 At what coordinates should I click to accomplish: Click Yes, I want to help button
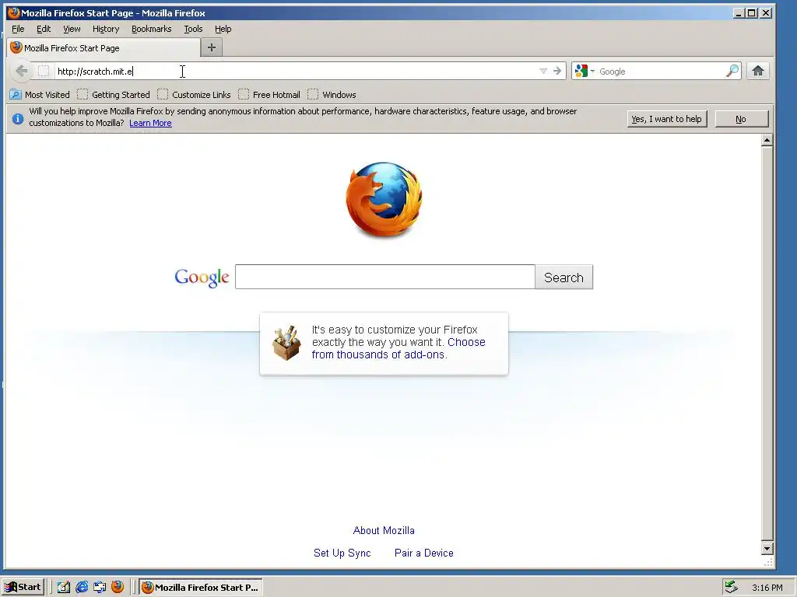coord(666,119)
